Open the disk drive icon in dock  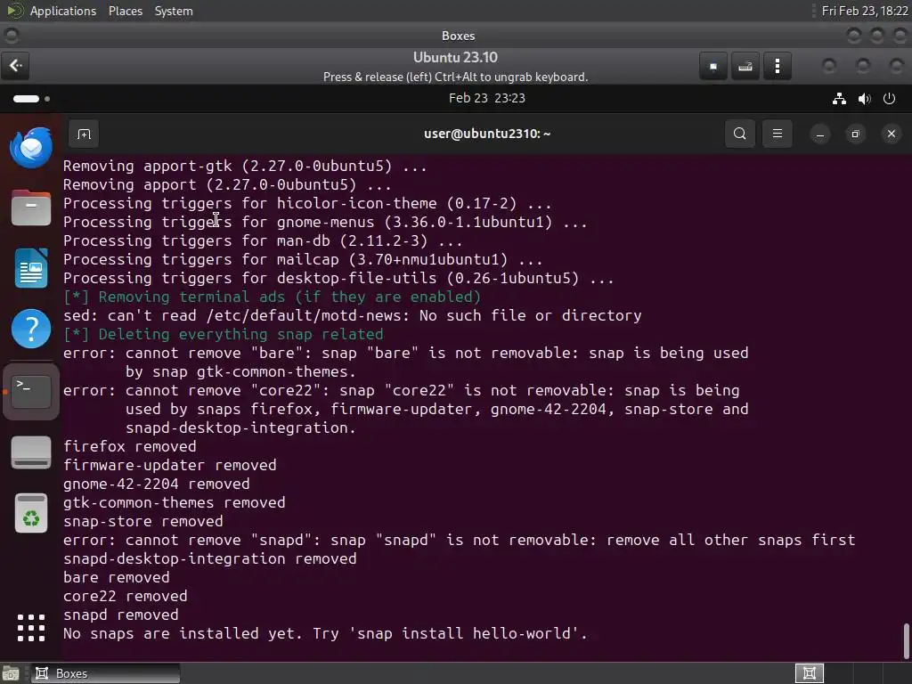pos(31,452)
